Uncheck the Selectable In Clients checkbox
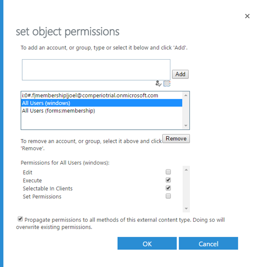Screen dimensions: 263x267 pyautogui.click(x=168, y=188)
